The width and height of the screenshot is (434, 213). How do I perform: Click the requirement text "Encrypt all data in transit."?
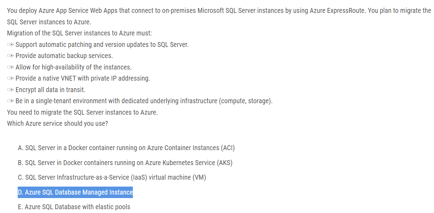tap(50, 90)
